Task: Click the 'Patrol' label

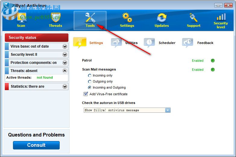Action: tap(87, 60)
